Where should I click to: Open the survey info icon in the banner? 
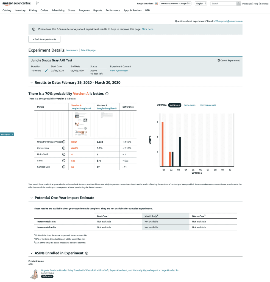click(x=33, y=29)
